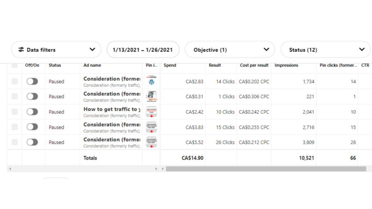Screen dimensions: 372x209
Task: Click the Data filters sliders icon
Action: pyautogui.click(x=21, y=49)
